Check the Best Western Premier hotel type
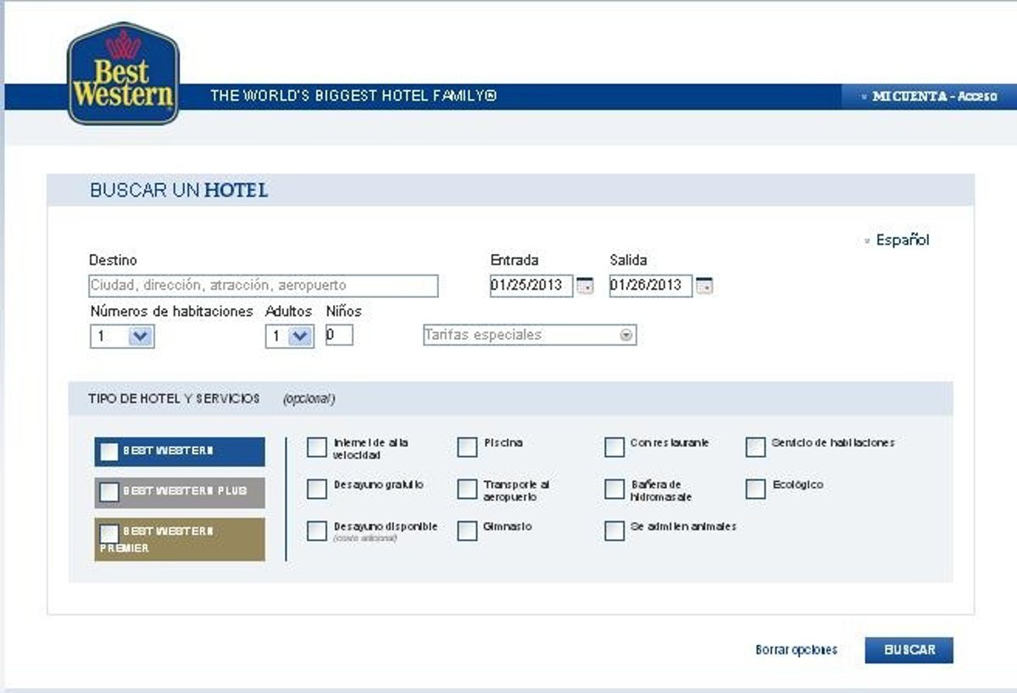The height and width of the screenshot is (693, 1017). [x=109, y=534]
